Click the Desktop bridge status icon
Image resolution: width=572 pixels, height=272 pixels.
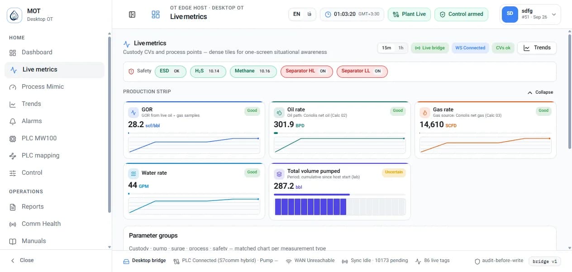[x=126, y=261]
